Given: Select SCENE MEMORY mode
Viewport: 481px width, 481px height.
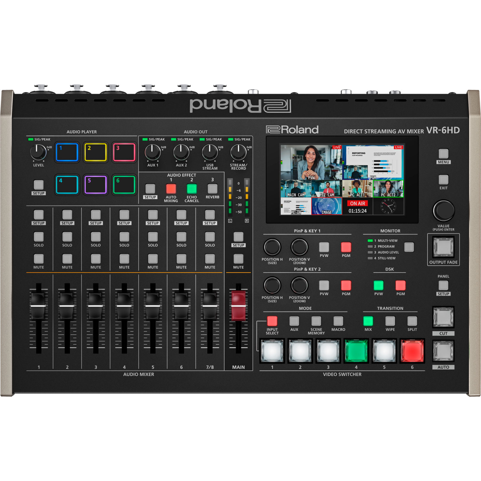Looking at the screenshot, I should point(316,321).
